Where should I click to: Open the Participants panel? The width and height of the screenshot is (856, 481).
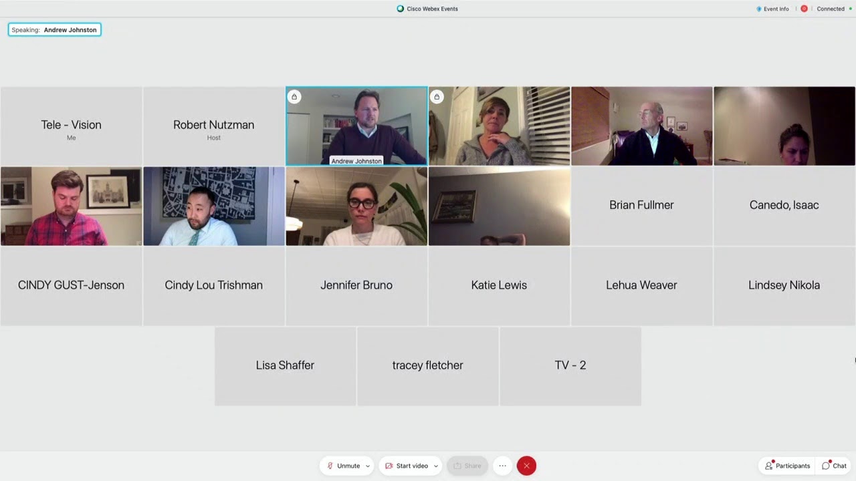coord(788,466)
